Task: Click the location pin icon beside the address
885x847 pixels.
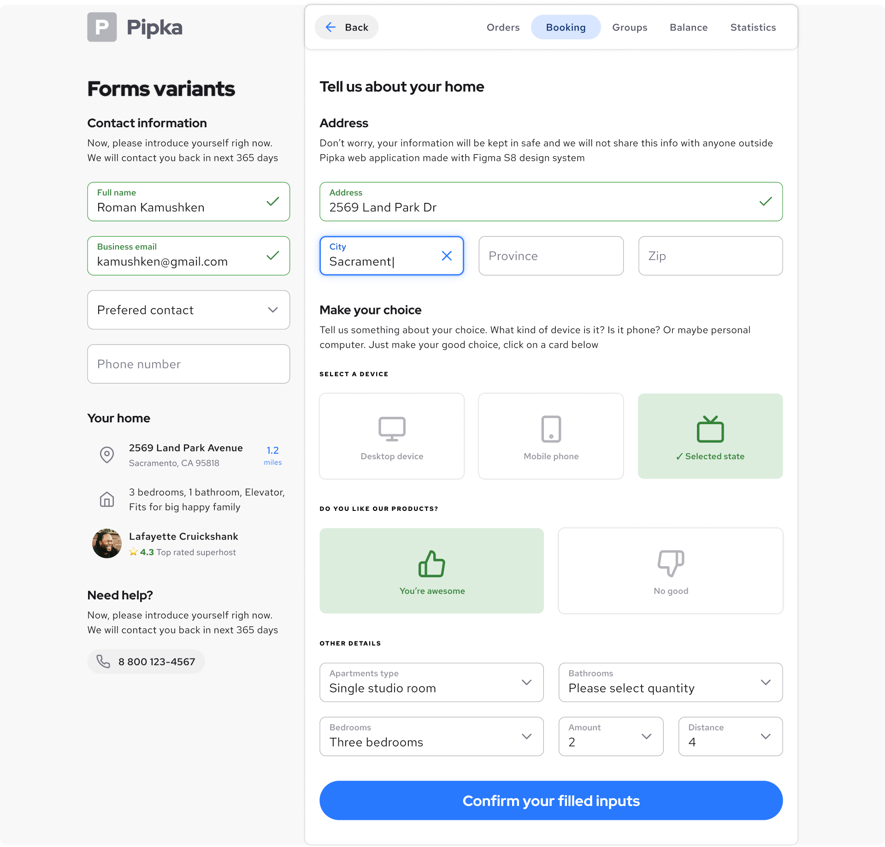Action: 106,455
